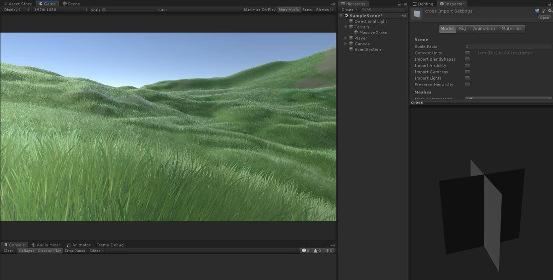Select the Rig import tab
Screen dimensions: 553x280
click(x=462, y=29)
